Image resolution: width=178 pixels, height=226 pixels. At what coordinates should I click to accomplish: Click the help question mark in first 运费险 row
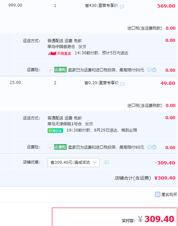pos(154,70)
